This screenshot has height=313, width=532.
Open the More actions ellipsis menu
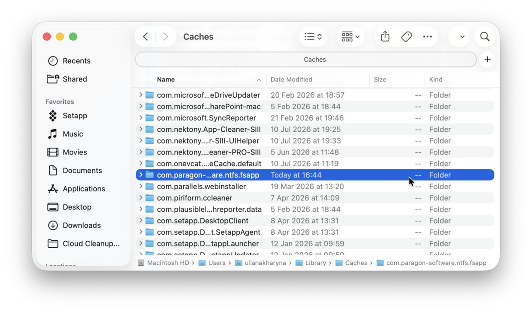(427, 37)
